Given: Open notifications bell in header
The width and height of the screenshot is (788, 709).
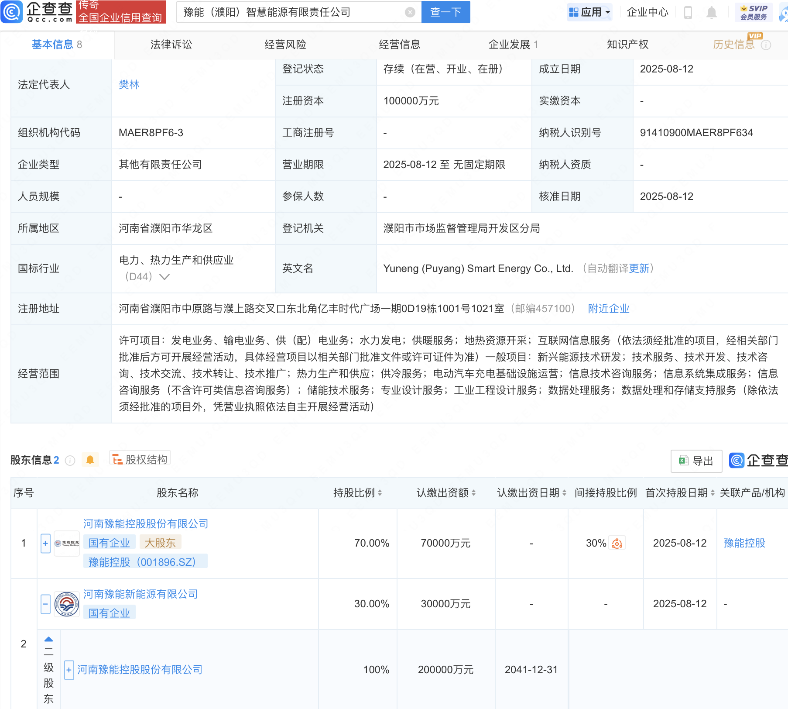Looking at the screenshot, I should coord(712,13).
